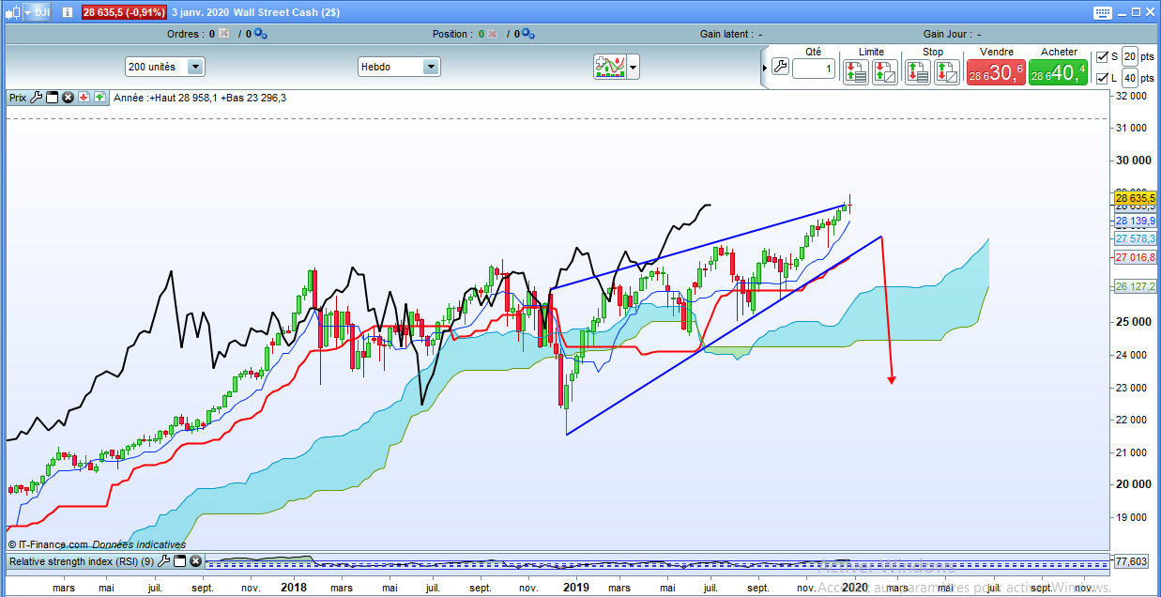Click the Qté quantity input field
This screenshot has width=1161, height=597.
[x=813, y=69]
